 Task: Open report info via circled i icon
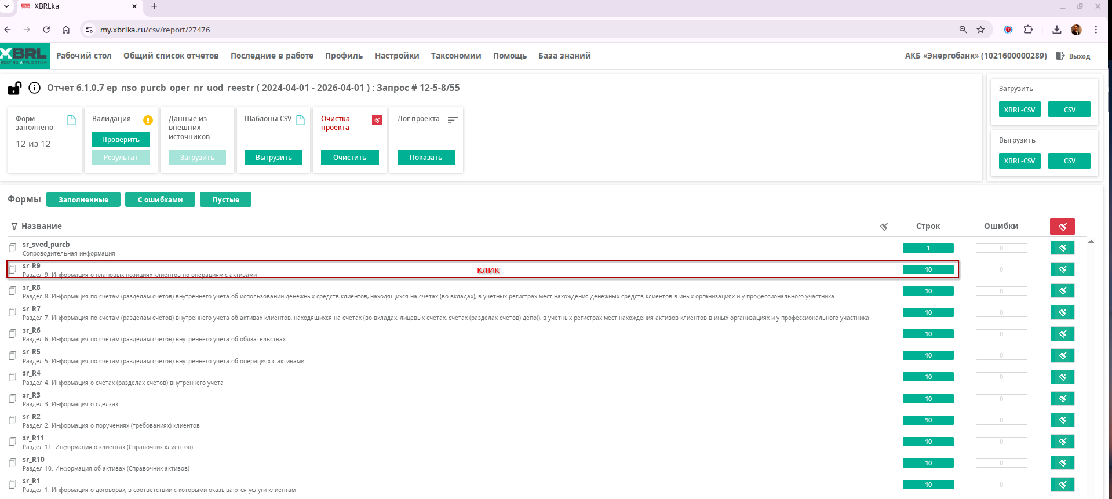[x=35, y=88]
